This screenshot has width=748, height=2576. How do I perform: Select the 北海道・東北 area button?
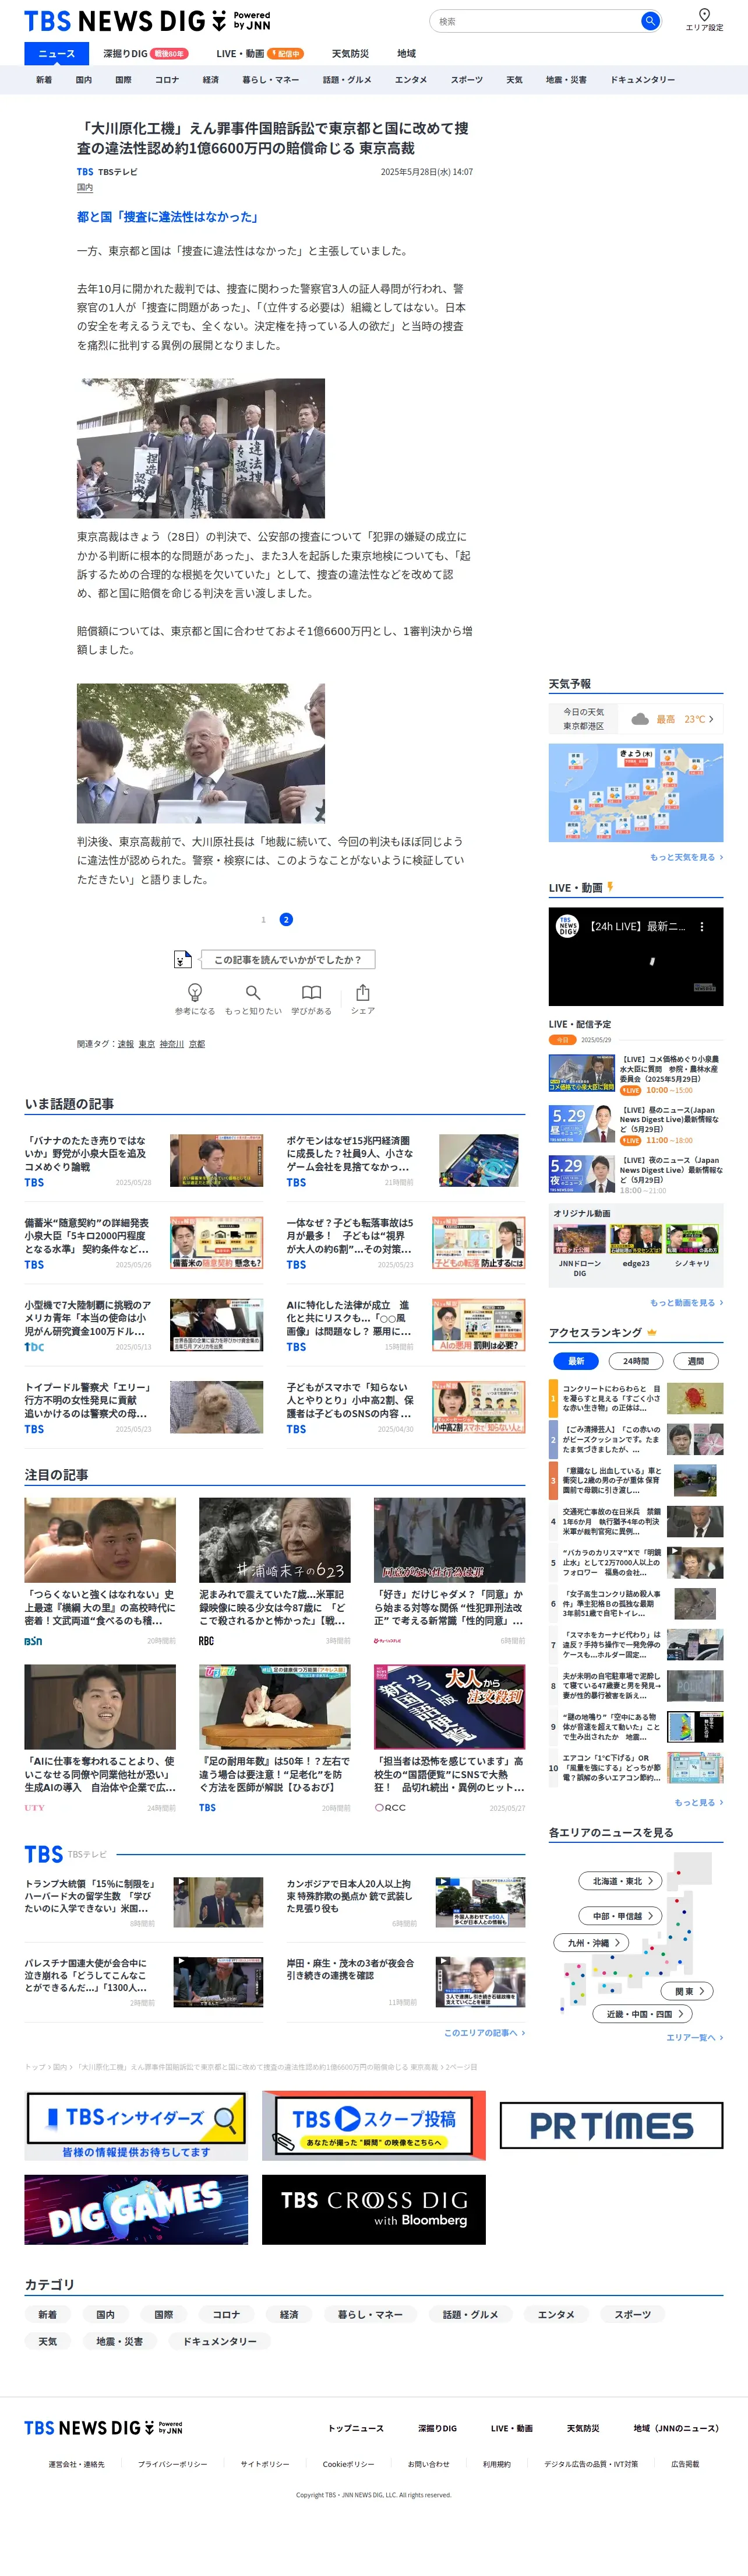click(620, 1881)
